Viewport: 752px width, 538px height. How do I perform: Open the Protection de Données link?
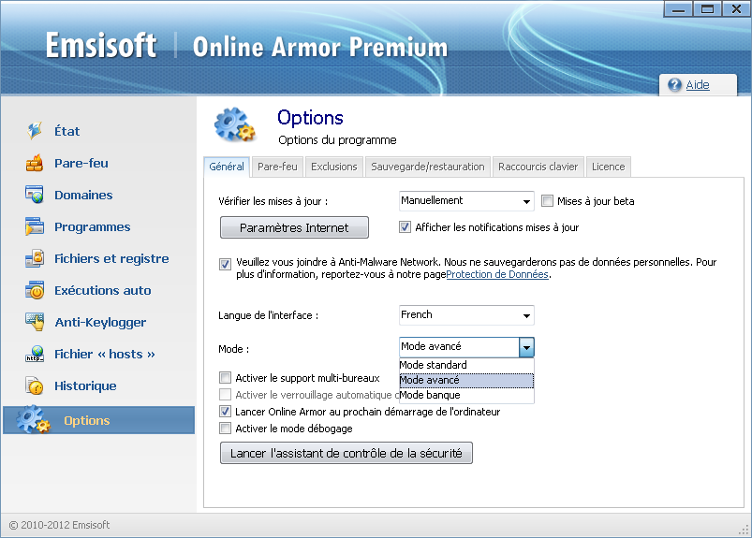pyautogui.click(x=497, y=274)
